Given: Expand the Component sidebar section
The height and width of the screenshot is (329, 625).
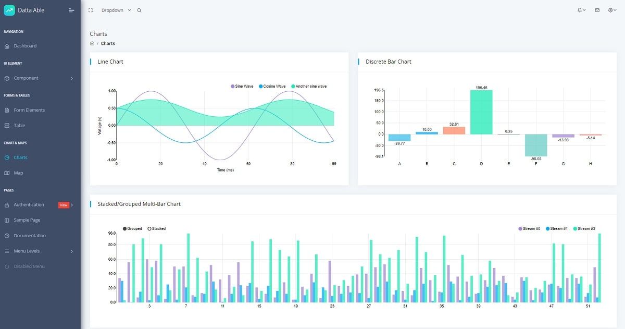Looking at the screenshot, I should (26, 78).
